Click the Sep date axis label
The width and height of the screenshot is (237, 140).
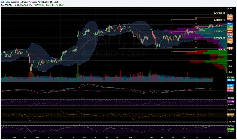(x=37, y=138)
